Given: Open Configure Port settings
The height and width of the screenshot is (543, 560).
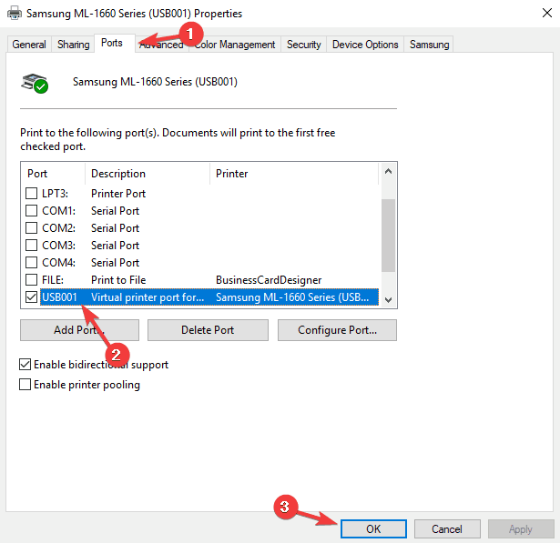Looking at the screenshot, I should pos(337,330).
